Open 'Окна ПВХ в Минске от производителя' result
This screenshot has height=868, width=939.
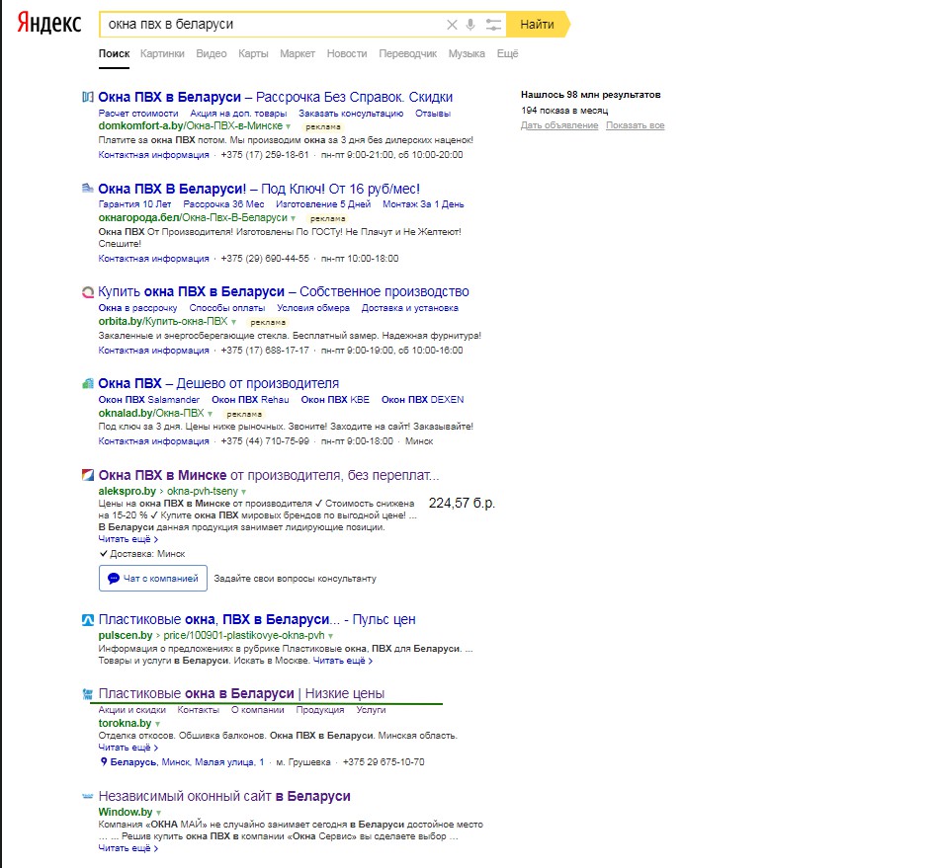click(269, 476)
